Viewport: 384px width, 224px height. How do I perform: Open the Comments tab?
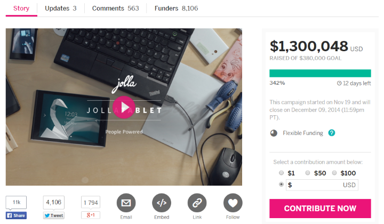116,9
